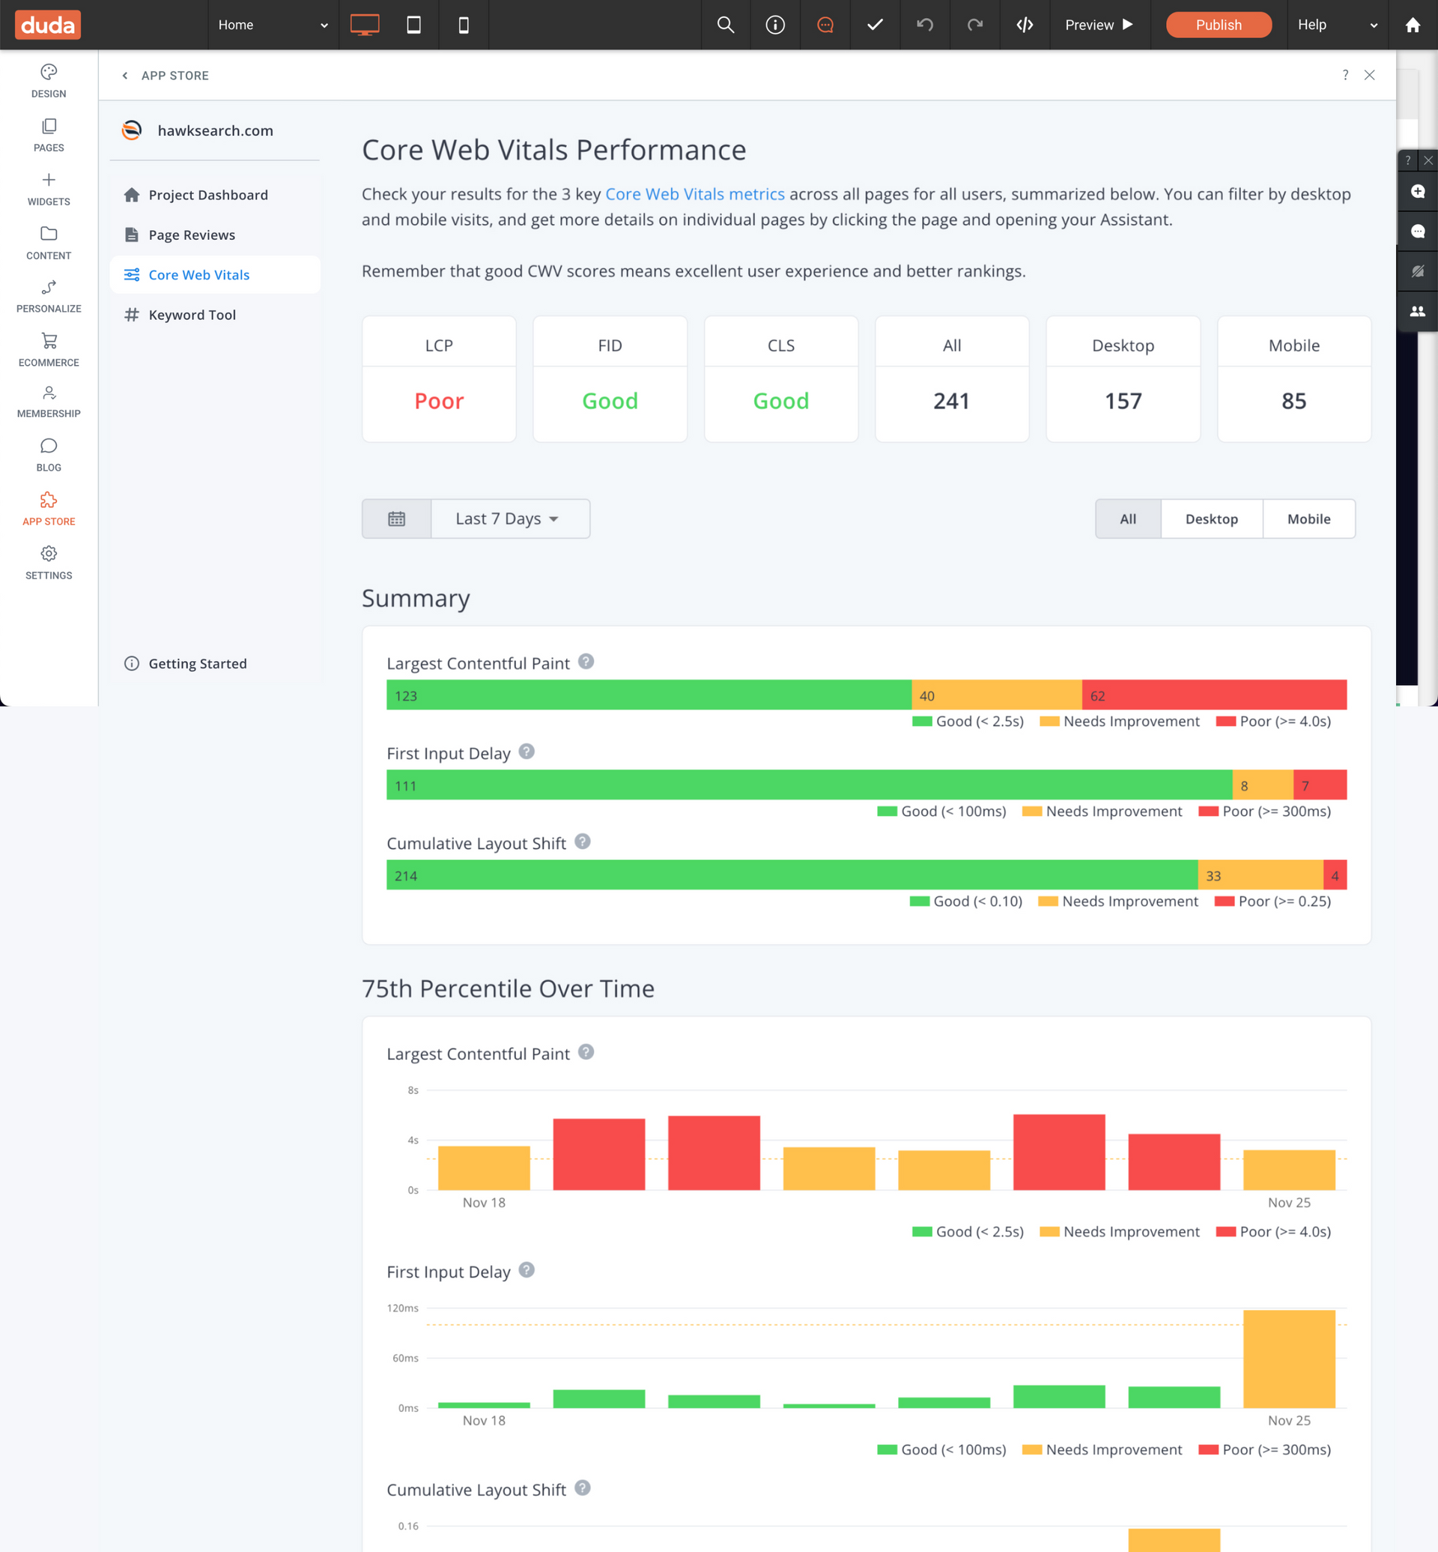Click the Publish button
This screenshot has height=1552, width=1438.
pos(1218,25)
